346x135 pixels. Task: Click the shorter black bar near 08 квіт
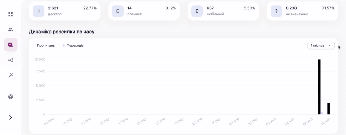tap(329, 109)
